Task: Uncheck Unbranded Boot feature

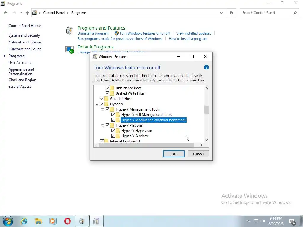Action: [107, 88]
